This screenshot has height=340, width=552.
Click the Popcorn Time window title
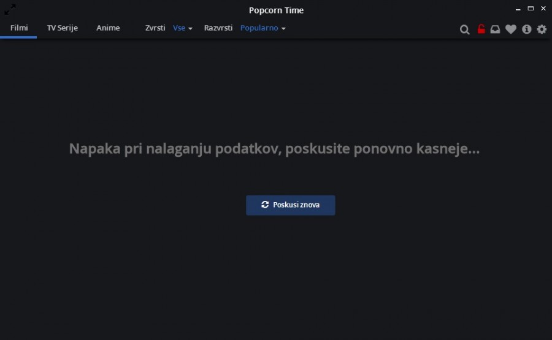276,10
